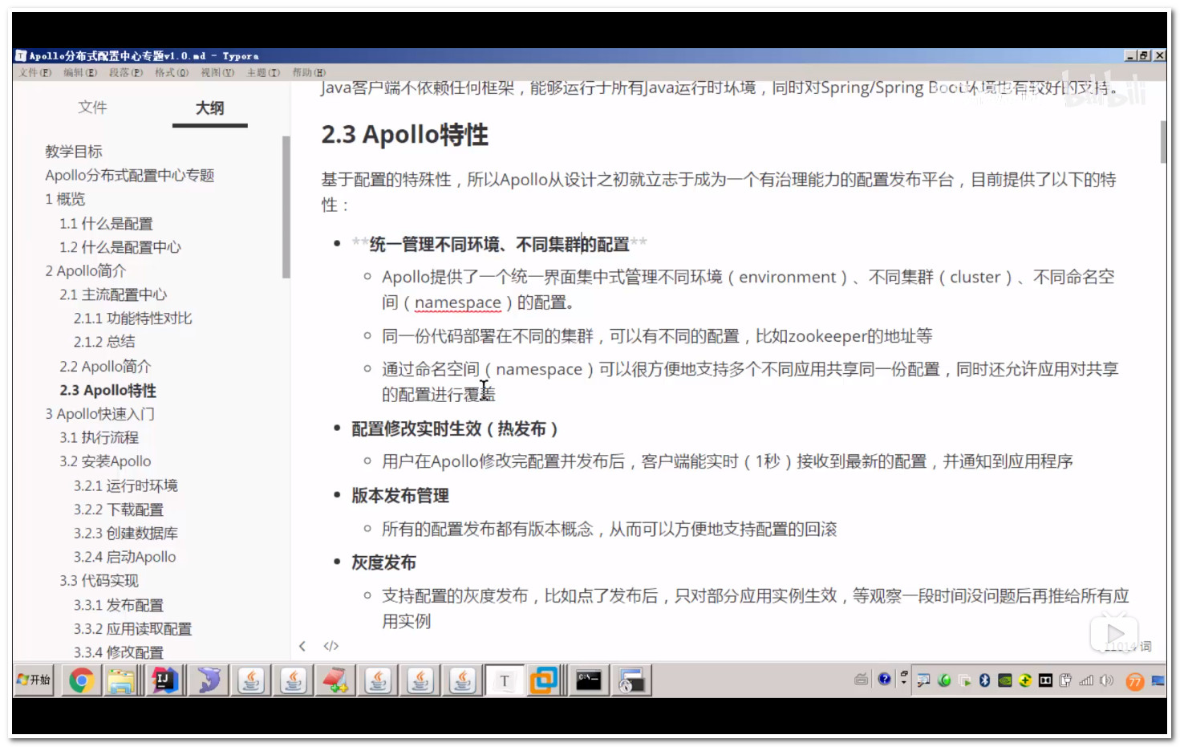Go to outline item 3.3.1 发布配置
Screen dimensions: 1180x747
pos(119,605)
